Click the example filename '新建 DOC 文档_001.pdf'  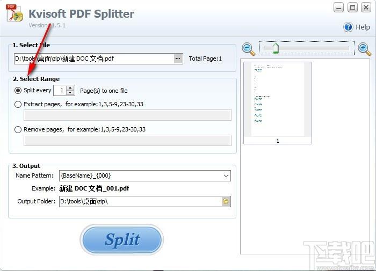coord(94,188)
